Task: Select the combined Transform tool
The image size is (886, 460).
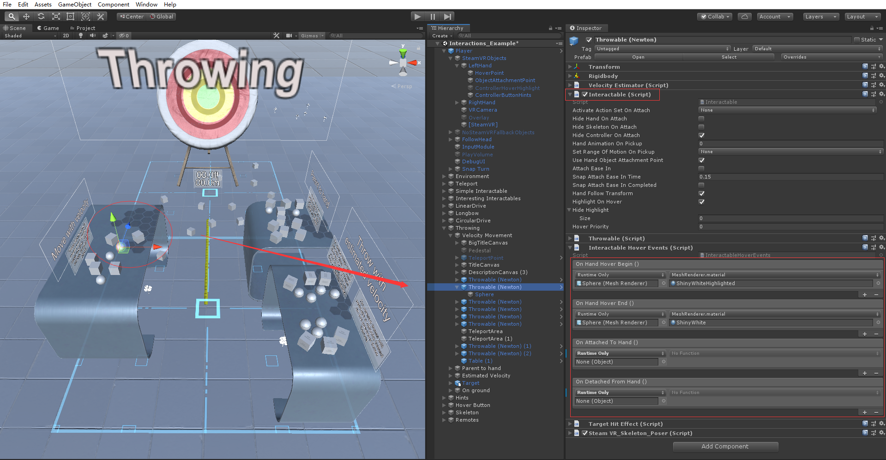Action: click(85, 17)
